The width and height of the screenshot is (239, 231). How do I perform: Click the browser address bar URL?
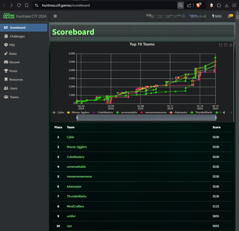[66, 6]
